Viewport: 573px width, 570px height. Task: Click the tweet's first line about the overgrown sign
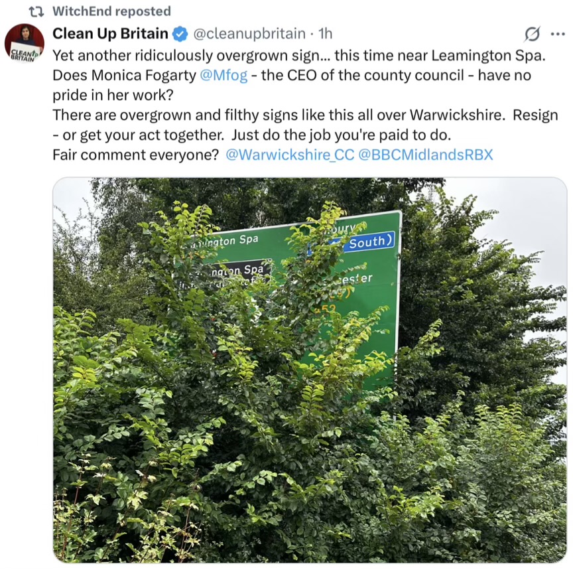[x=299, y=56]
